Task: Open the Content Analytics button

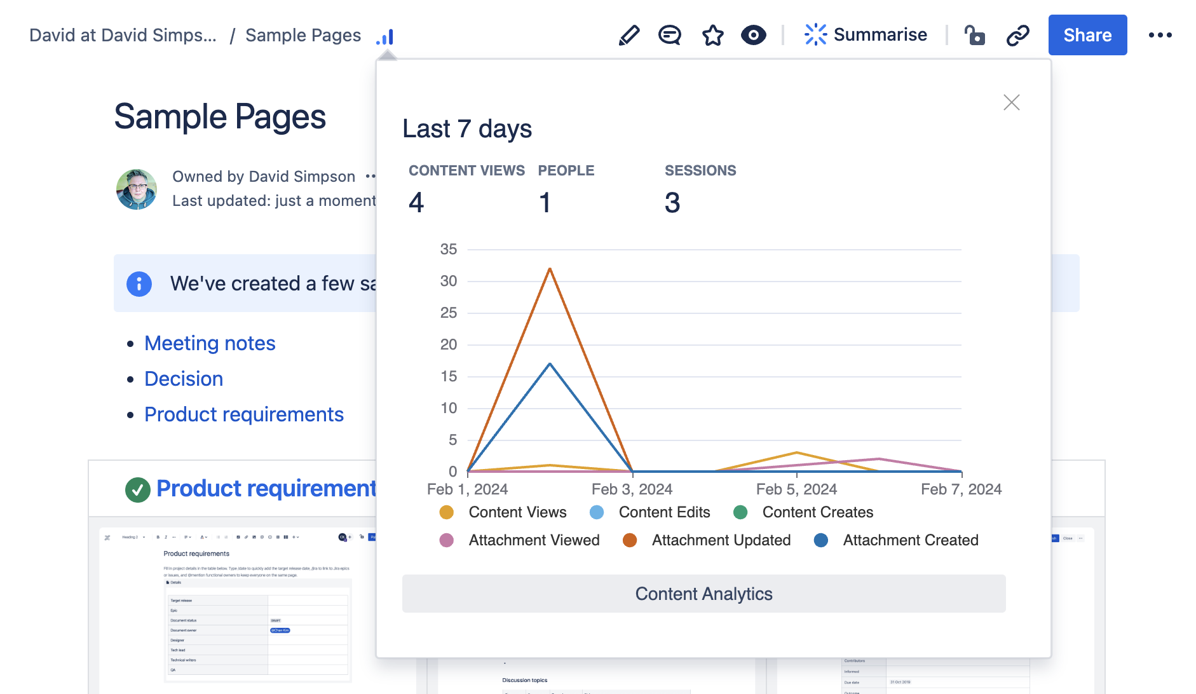Action: (703, 594)
